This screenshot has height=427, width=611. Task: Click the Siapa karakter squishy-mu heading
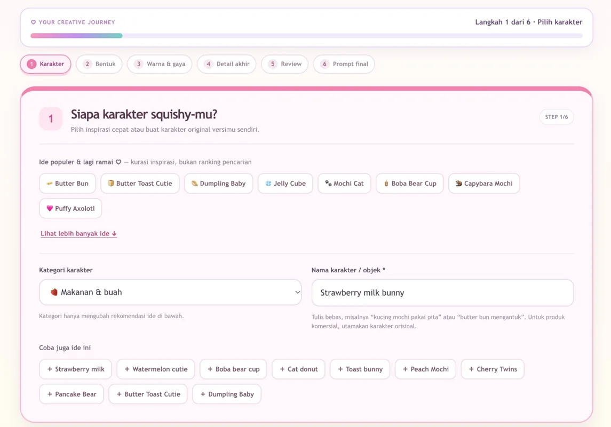point(144,115)
